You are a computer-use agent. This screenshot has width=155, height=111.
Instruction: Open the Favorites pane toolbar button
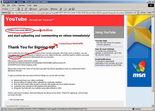43,9
